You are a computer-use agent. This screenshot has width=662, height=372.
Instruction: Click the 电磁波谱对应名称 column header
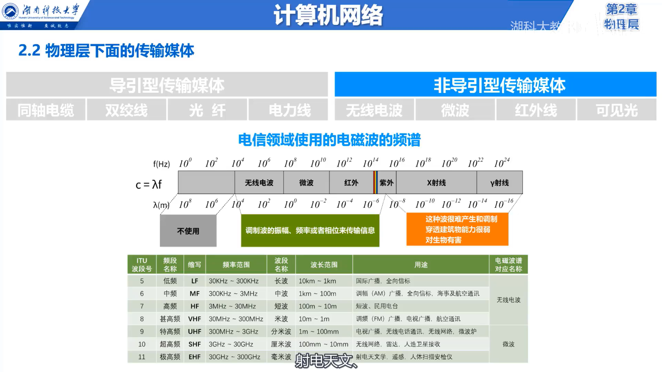[509, 265]
